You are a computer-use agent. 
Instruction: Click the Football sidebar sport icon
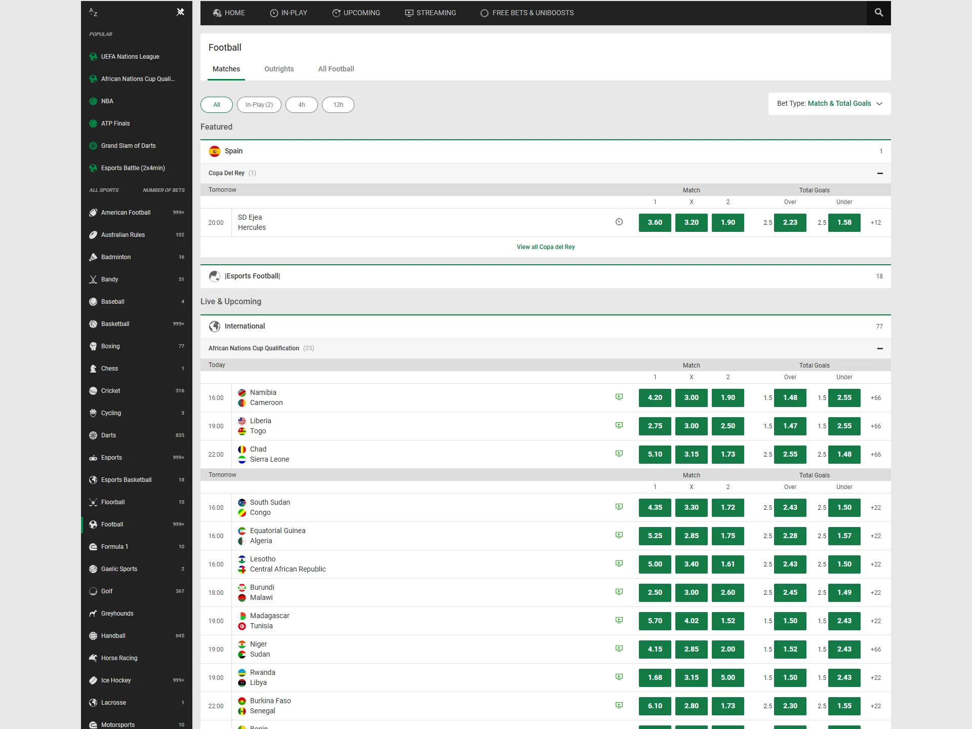(x=93, y=524)
